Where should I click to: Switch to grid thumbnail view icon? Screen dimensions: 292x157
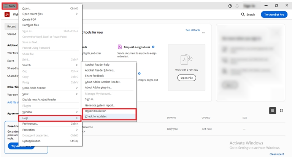coord(282,111)
